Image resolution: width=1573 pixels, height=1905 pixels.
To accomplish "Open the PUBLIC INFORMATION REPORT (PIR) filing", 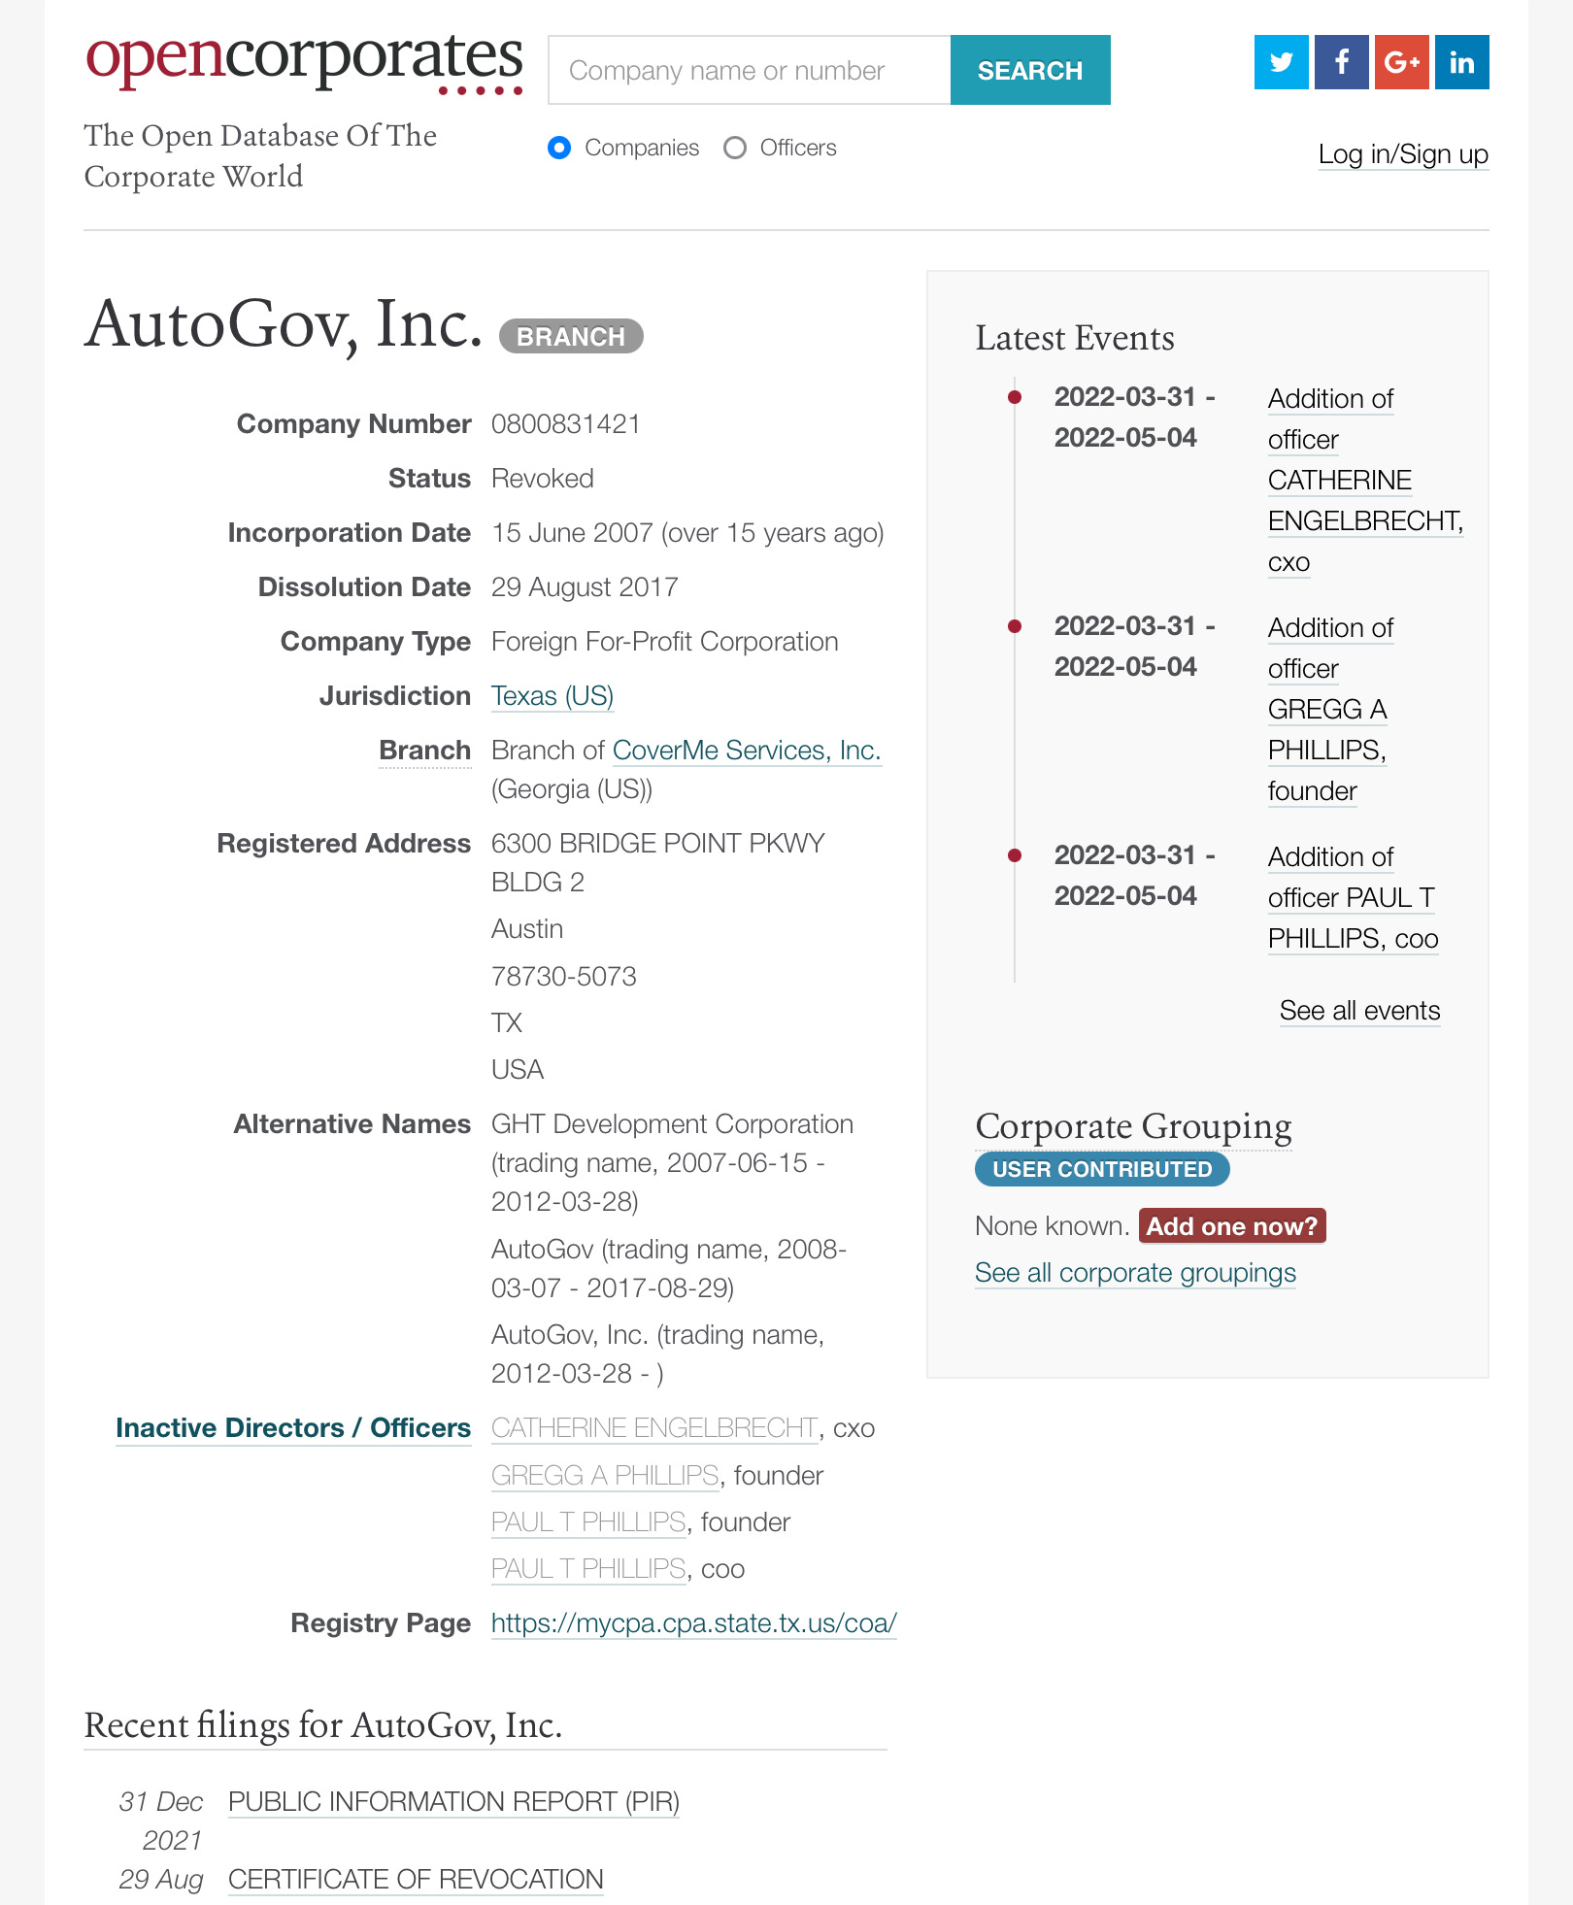I will 452,1800.
